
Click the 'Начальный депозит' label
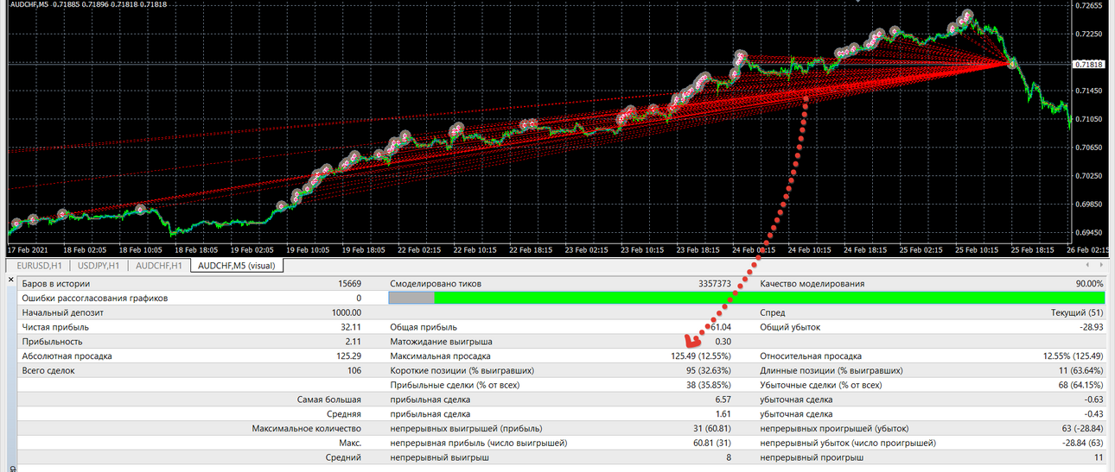point(62,312)
